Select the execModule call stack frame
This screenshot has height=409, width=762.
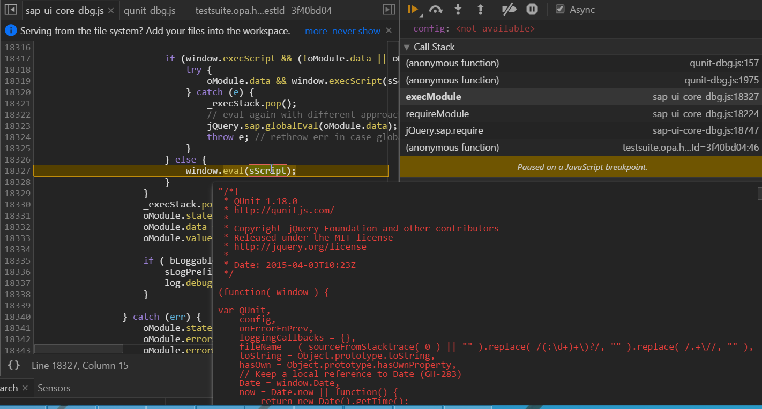click(582, 97)
